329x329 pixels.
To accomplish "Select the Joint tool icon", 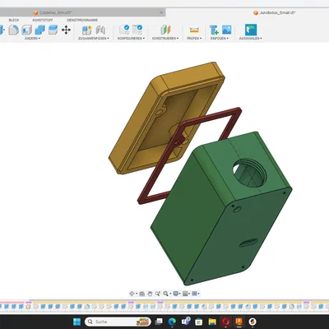I will (100, 30).
